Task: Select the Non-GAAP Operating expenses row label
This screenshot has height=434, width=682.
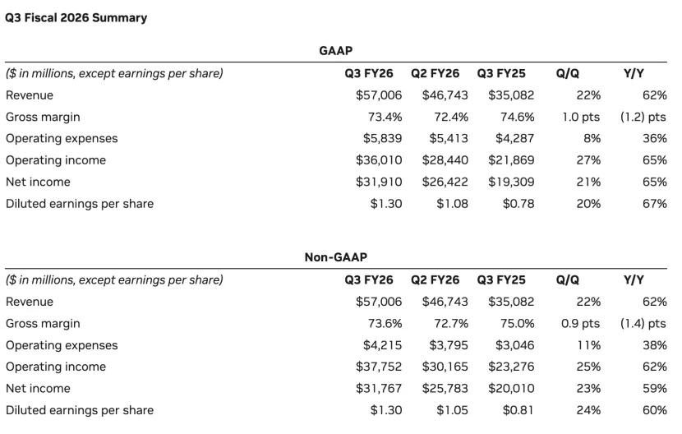Action: (x=62, y=345)
